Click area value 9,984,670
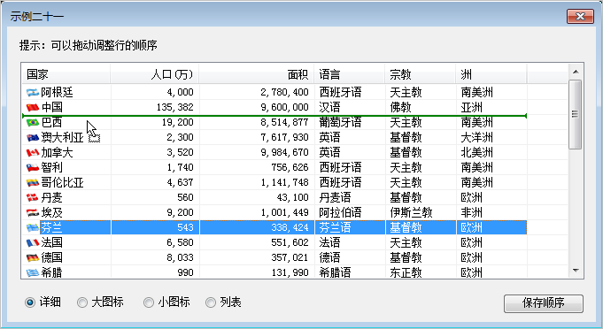603x329 pixels. click(x=284, y=152)
